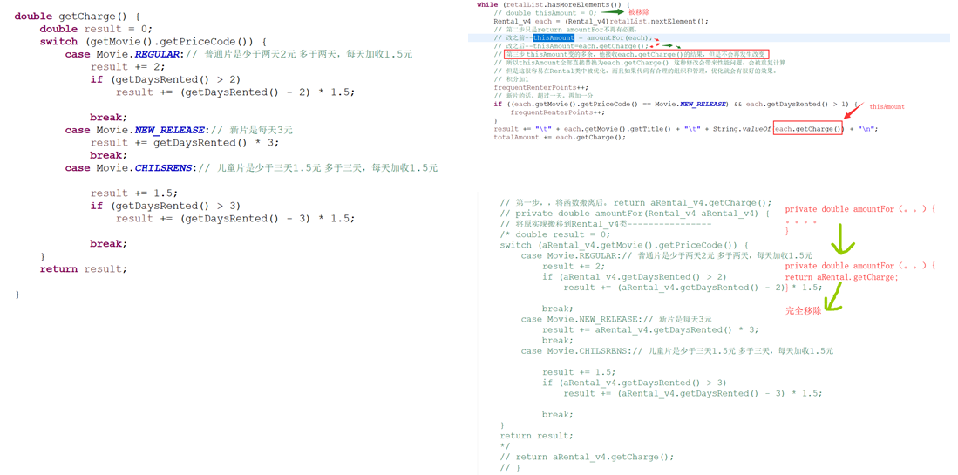Click the red return aRental.getCharge text
958x475 pixels.
click(841, 277)
